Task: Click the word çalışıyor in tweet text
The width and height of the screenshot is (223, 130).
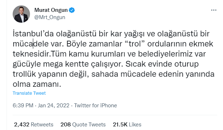Action: point(107,64)
